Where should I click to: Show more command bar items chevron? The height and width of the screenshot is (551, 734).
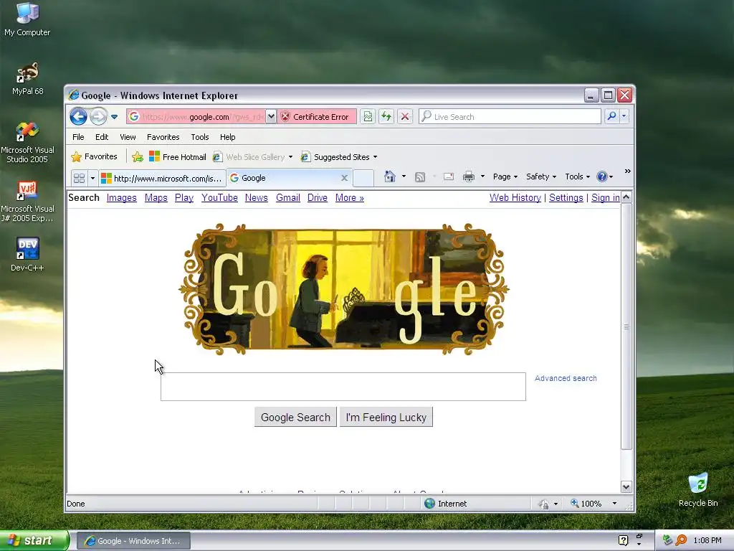(628, 171)
